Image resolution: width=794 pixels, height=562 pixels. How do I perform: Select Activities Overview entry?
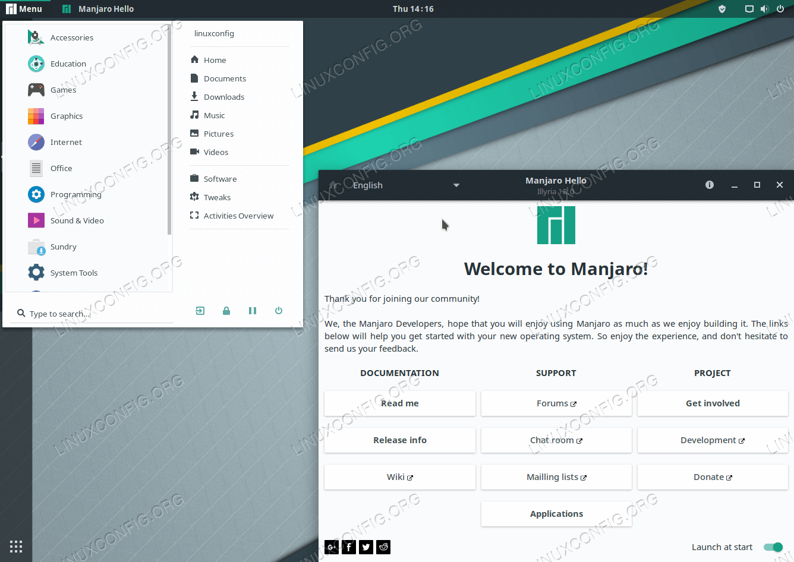pyautogui.click(x=240, y=216)
